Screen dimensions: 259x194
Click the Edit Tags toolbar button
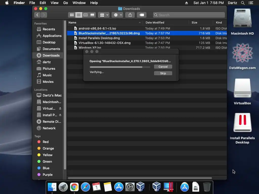click(x=142, y=15)
